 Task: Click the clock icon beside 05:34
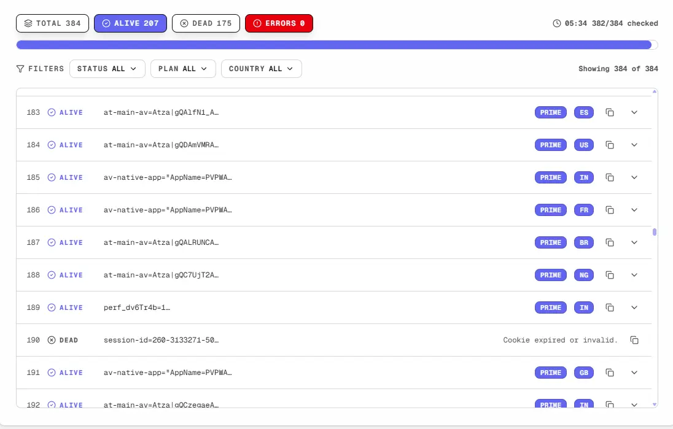(557, 23)
